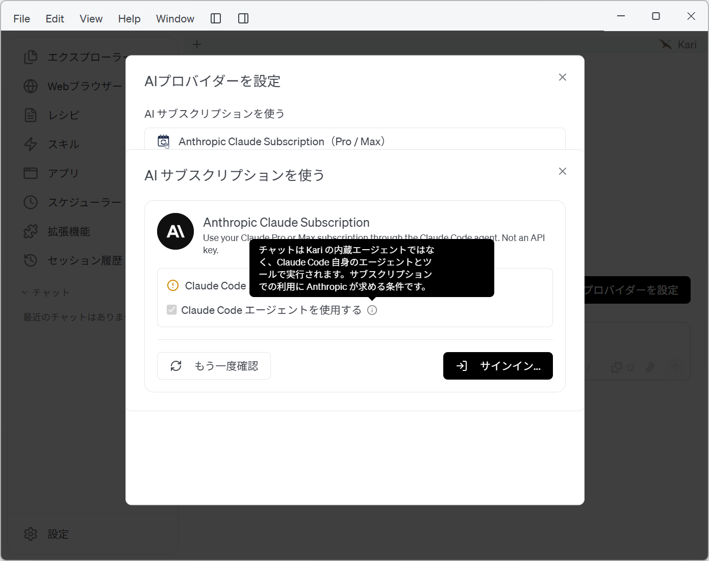Screen dimensions: 709x561
Task: Click the Claude Code warning status icon
Action: point(173,285)
